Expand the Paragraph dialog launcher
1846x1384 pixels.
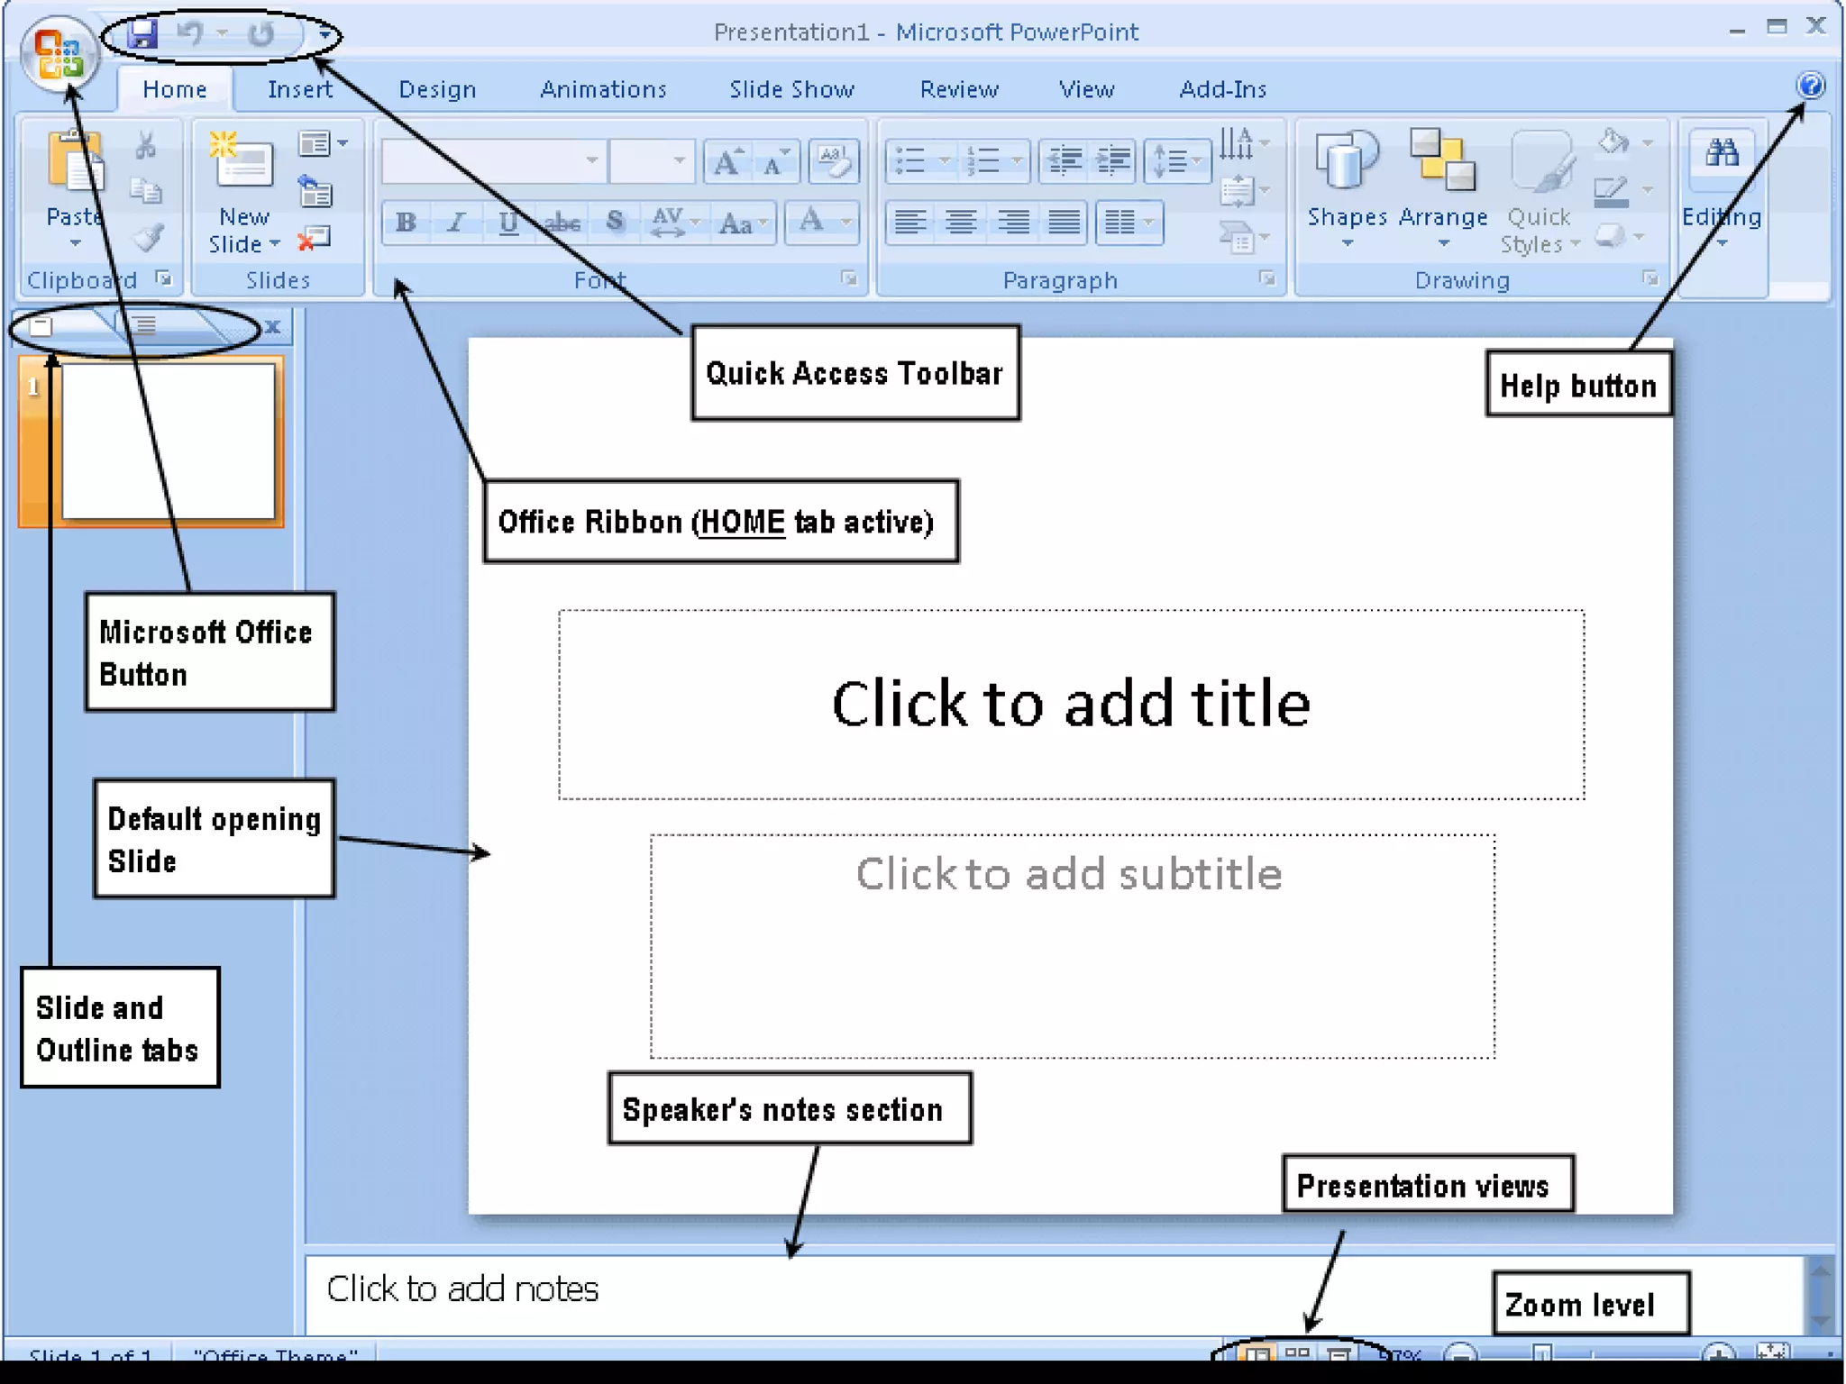tap(1268, 278)
